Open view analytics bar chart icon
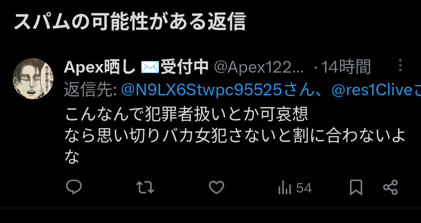Image resolution: width=421 pixels, height=223 pixels. 285,187
